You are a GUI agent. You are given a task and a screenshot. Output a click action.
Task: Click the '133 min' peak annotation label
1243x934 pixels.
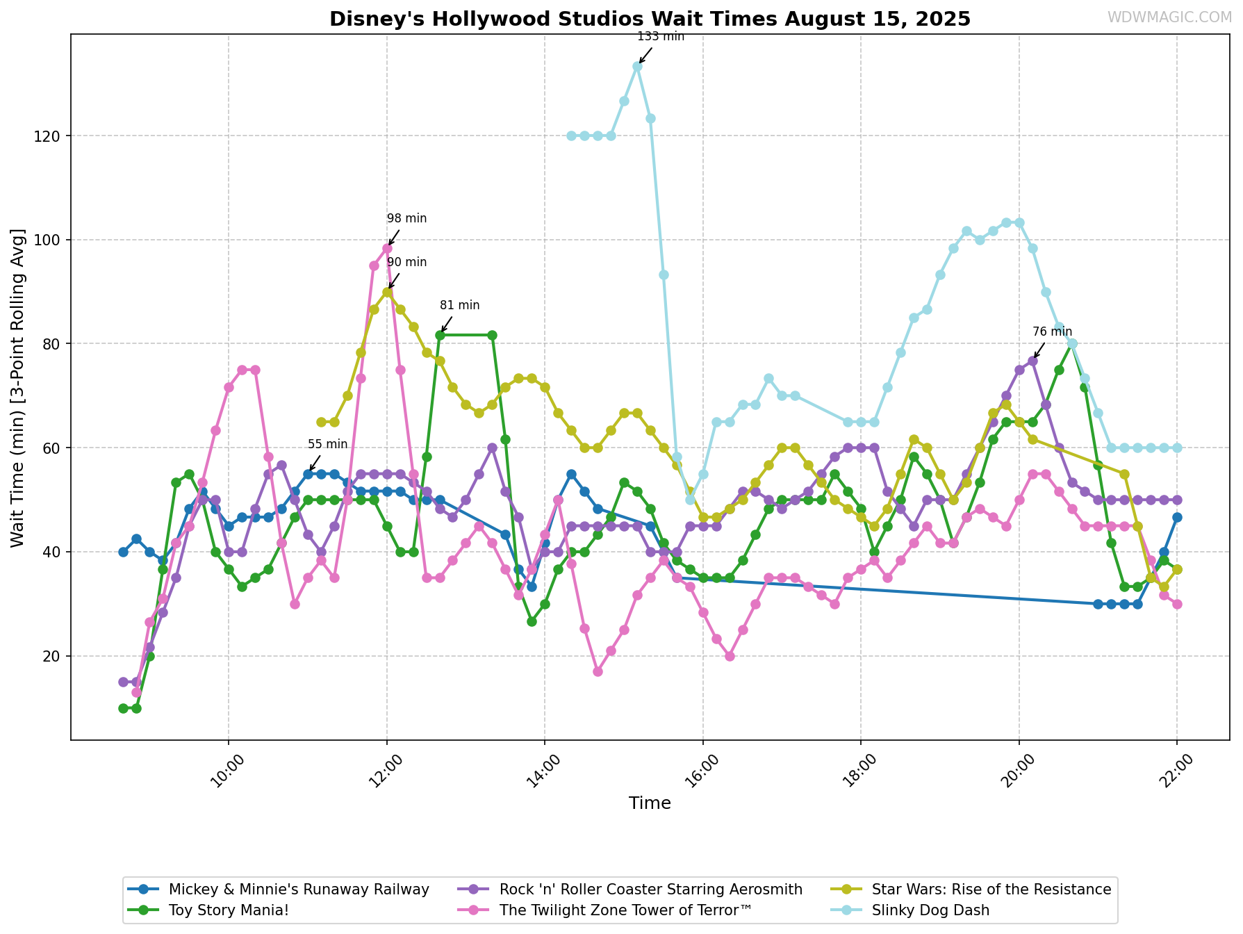[x=661, y=36]
